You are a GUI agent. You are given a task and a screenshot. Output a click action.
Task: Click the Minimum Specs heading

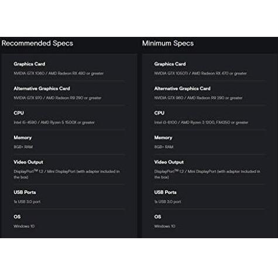168,43
